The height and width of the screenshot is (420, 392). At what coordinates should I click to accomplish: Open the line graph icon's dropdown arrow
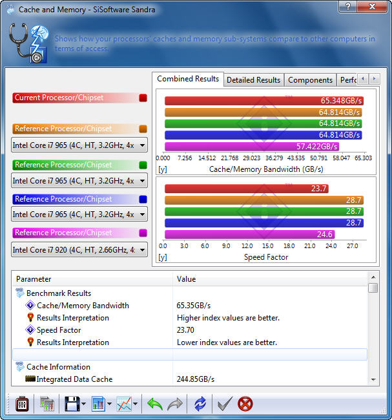[x=135, y=404]
